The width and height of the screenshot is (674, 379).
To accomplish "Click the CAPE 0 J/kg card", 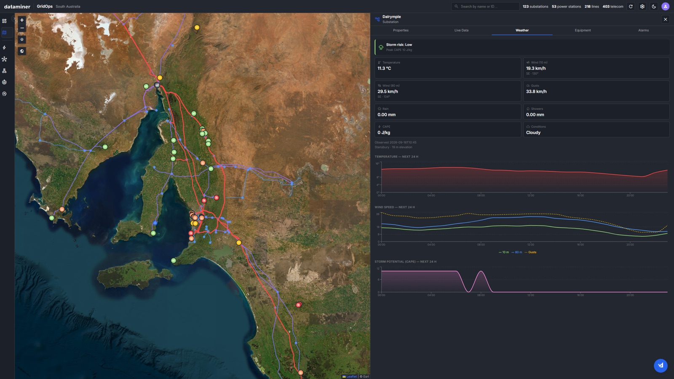I will click(448, 130).
